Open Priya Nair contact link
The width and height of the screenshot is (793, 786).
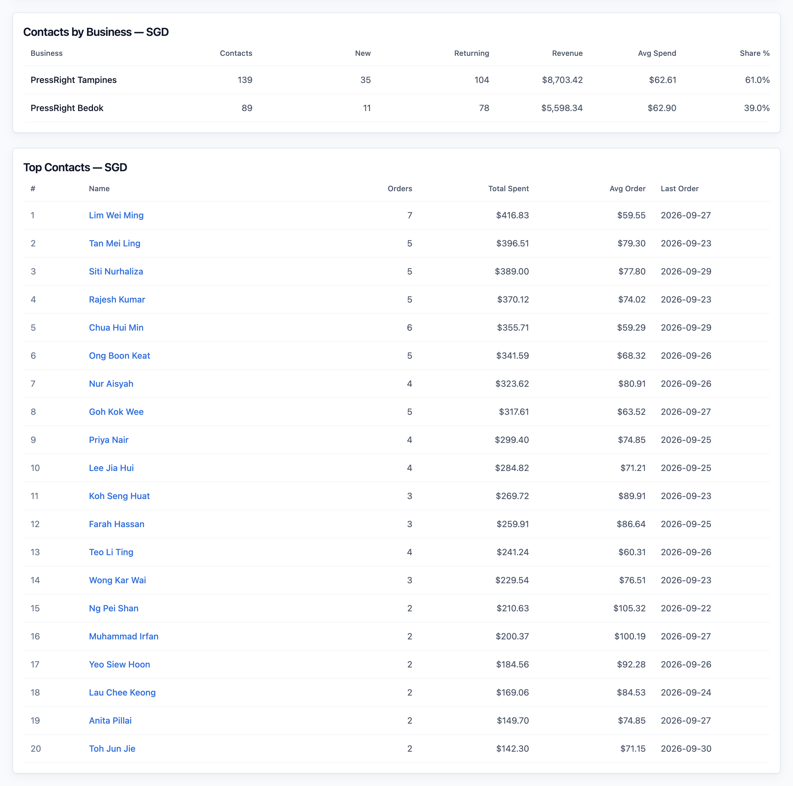click(109, 440)
